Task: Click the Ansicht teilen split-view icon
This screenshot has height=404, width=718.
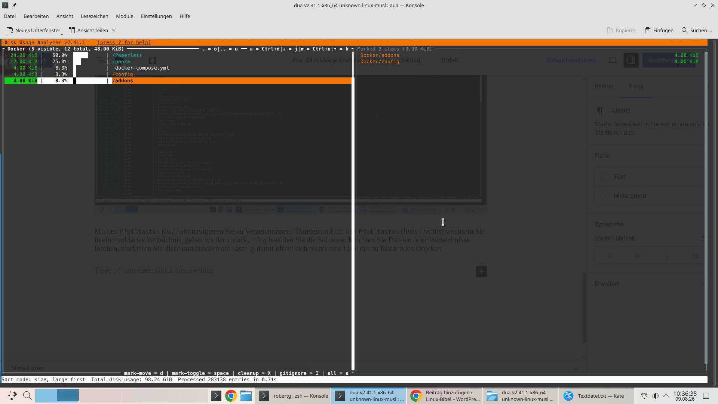Action: click(x=72, y=30)
